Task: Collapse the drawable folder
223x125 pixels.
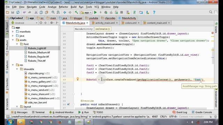Action: coord(17,69)
